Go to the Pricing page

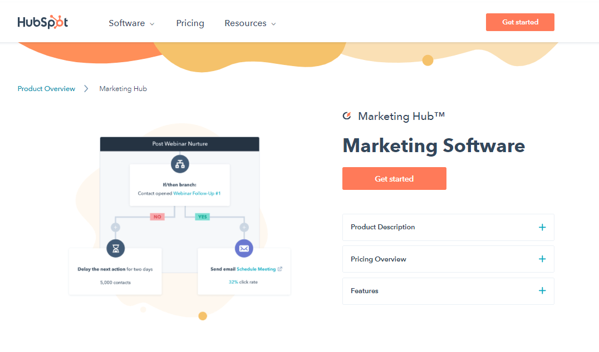click(190, 23)
